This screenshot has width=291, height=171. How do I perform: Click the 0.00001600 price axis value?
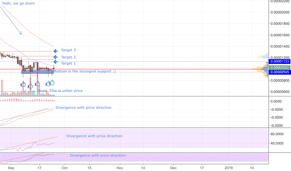click(x=280, y=35)
